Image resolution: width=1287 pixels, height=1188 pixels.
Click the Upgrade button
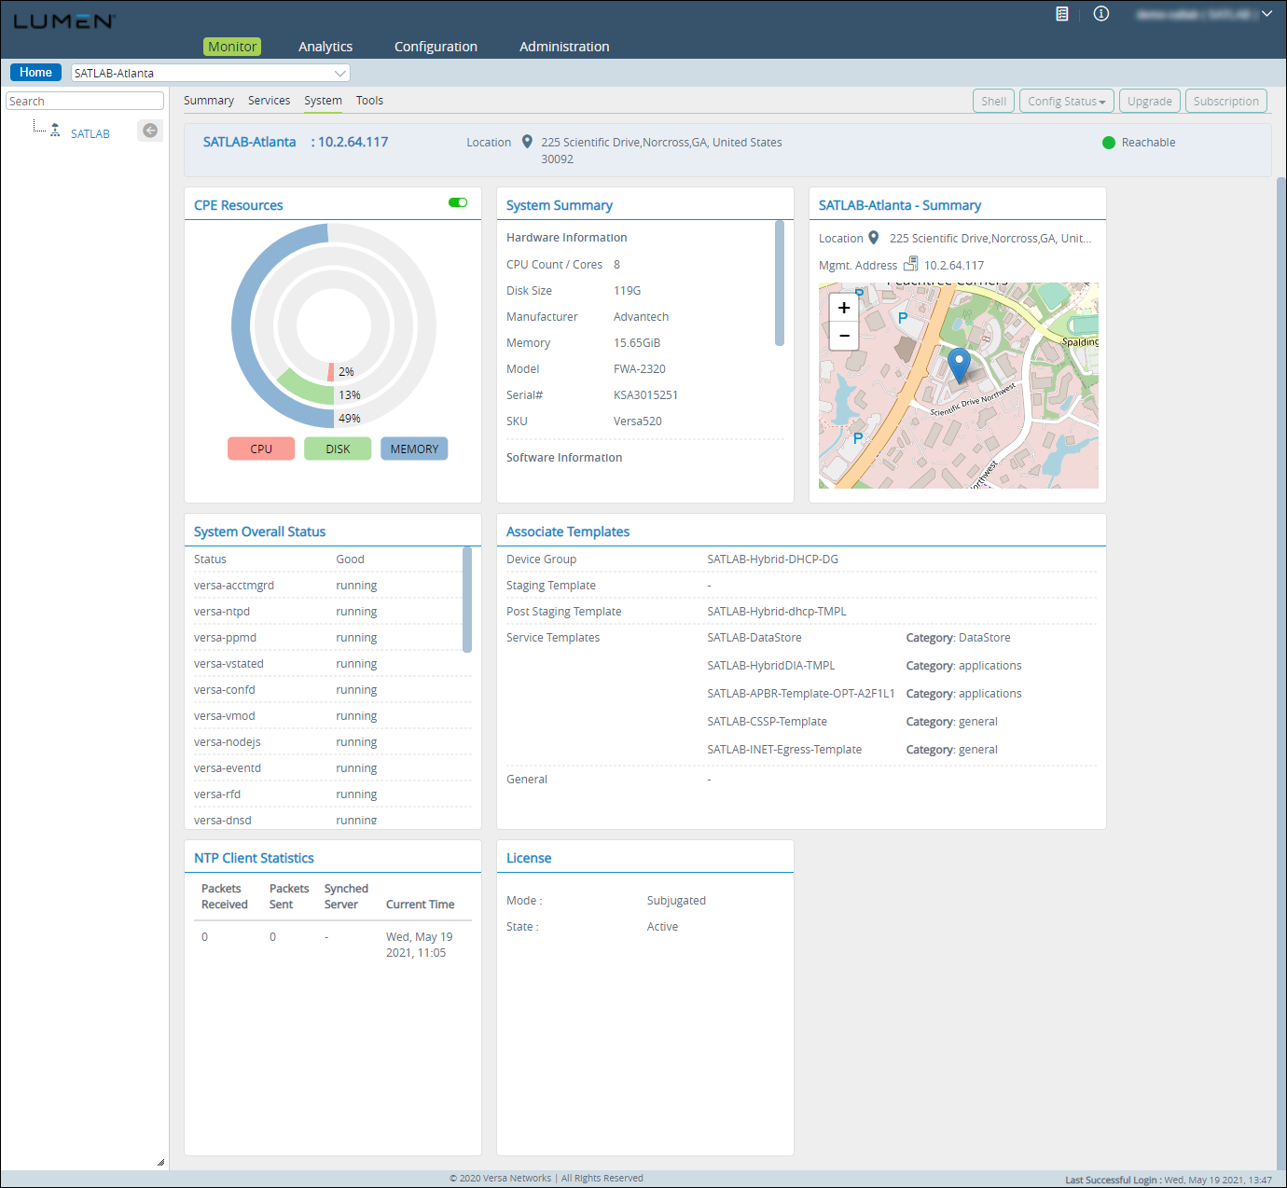coord(1149,101)
